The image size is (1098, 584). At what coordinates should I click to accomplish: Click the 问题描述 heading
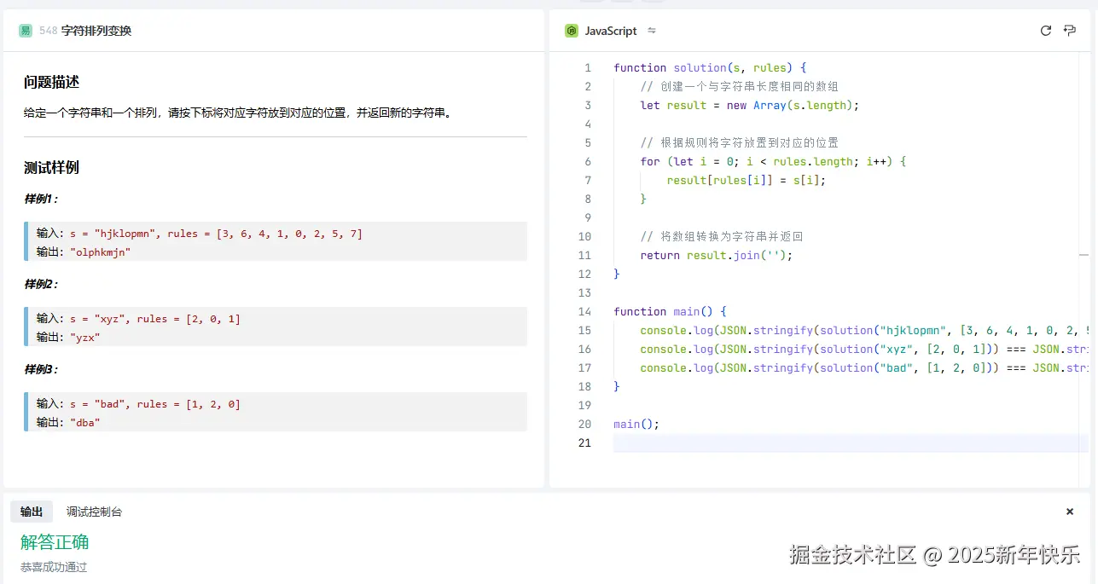pyautogui.click(x=51, y=83)
